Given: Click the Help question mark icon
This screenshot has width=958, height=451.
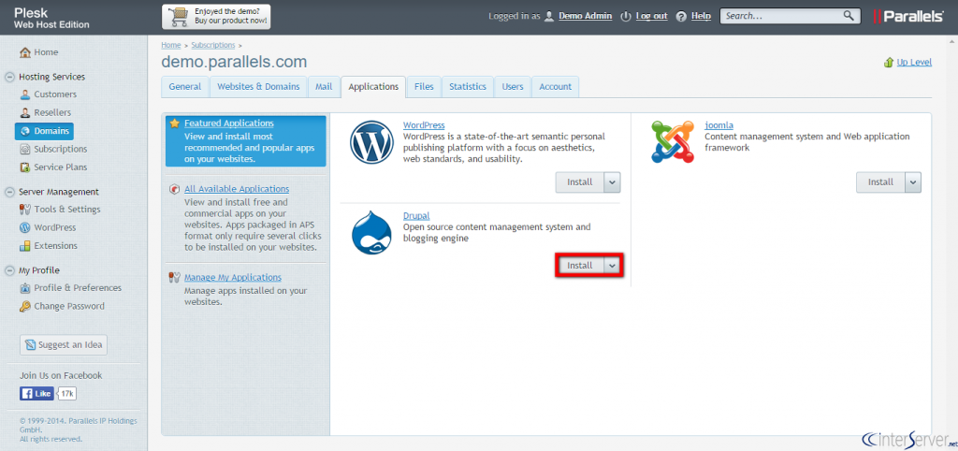Looking at the screenshot, I should [x=681, y=17].
